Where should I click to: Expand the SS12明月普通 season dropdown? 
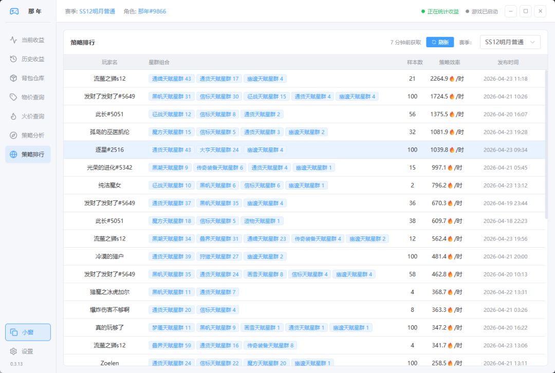pos(510,42)
